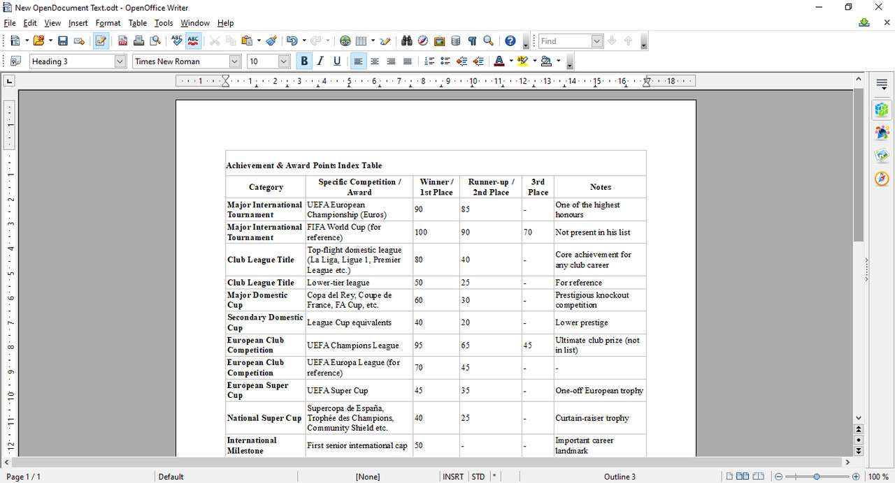Screen dimensions: 895x483
Task: Toggle Nonprinting Characters pilcrow
Action: [472, 41]
